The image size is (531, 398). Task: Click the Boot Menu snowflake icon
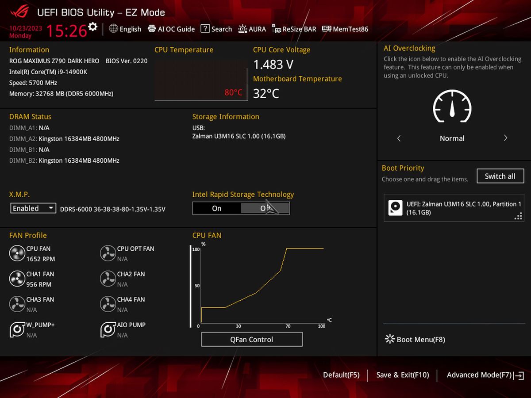390,339
